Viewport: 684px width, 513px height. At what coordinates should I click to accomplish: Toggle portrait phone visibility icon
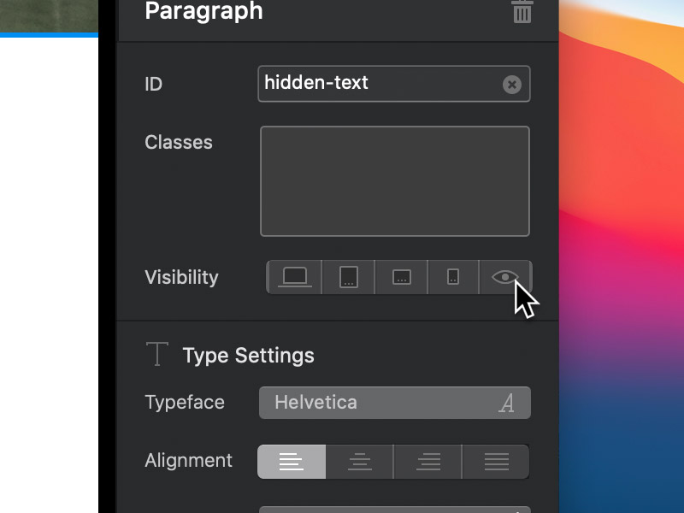453,277
